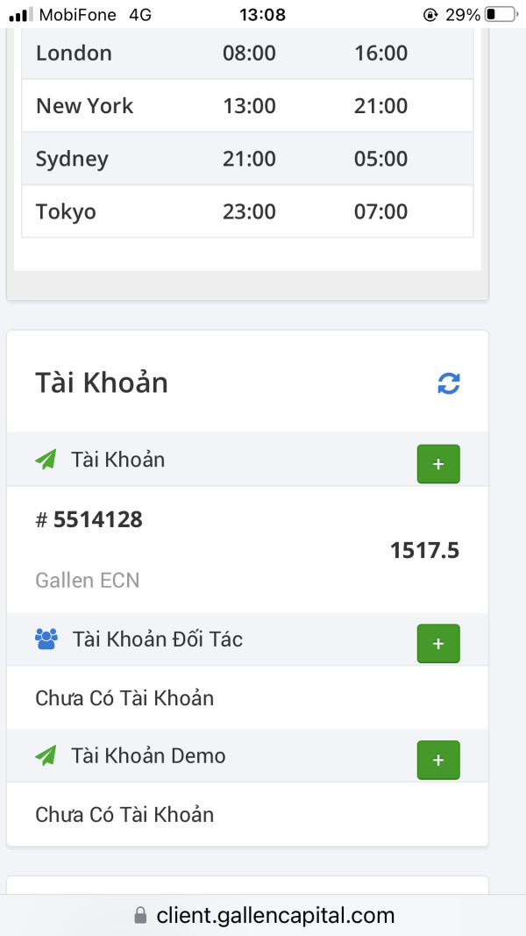This screenshot has width=526, height=936.
Task: Click the green plus for Tài Khoản Đối Tác
Action: pyautogui.click(x=437, y=644)
